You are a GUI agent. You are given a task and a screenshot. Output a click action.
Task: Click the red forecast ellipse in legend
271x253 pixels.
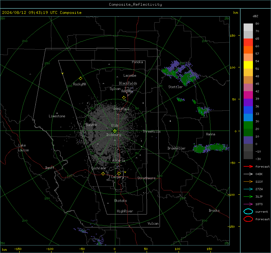pyautogui.click(x=248, y=219)
